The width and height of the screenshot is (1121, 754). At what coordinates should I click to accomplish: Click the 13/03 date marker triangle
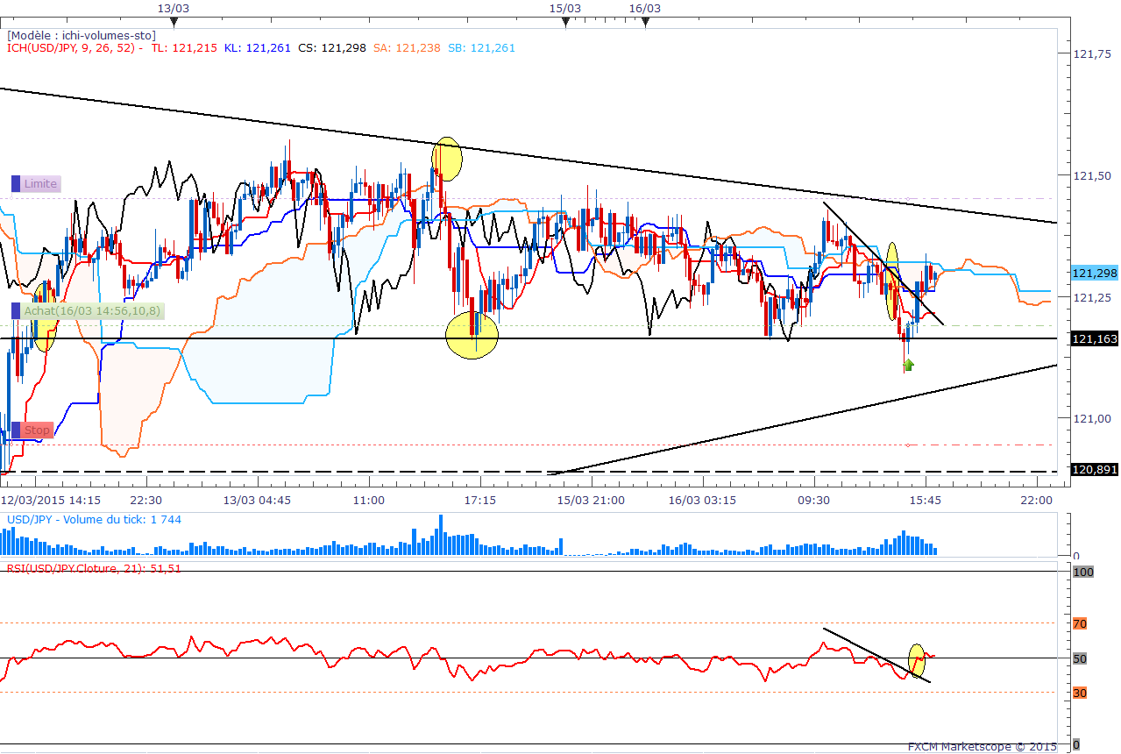tap(174, 22)
